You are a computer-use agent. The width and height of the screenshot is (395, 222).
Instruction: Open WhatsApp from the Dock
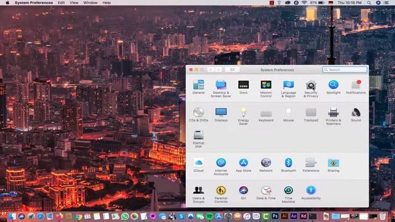[125, 216]
